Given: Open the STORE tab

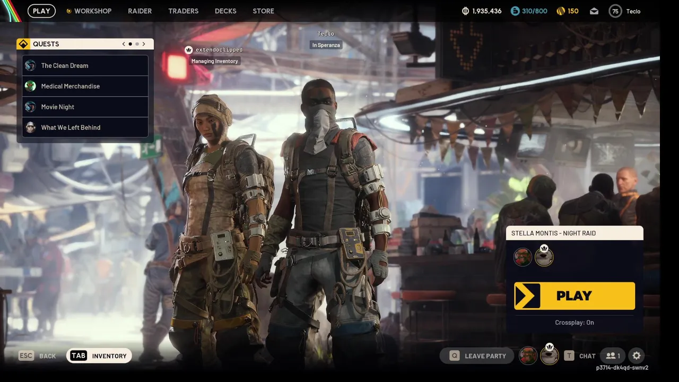Looking at the screenshot, I should 263,11.
